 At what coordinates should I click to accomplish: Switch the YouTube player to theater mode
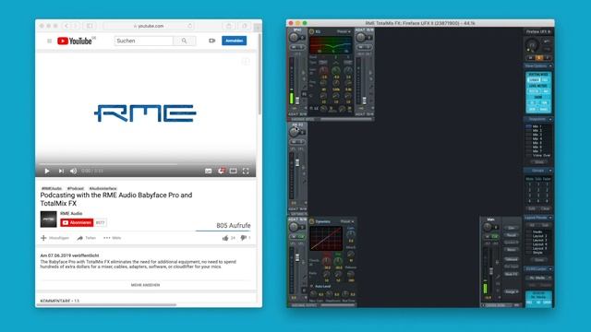point(234,171)
